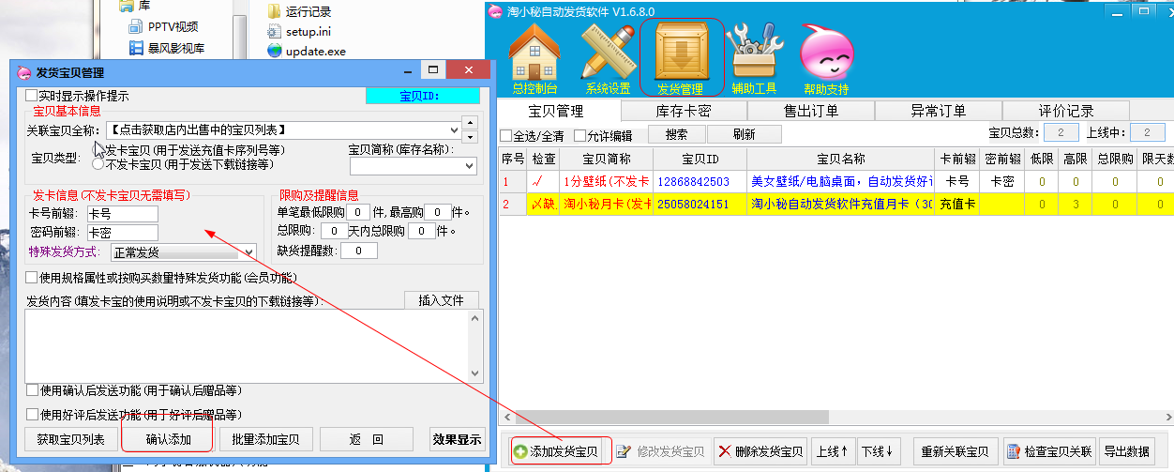This screenshot has width=1174, height=472.
Task: Switch to the 售出订单 tab
Action: (x=811, y=111)
